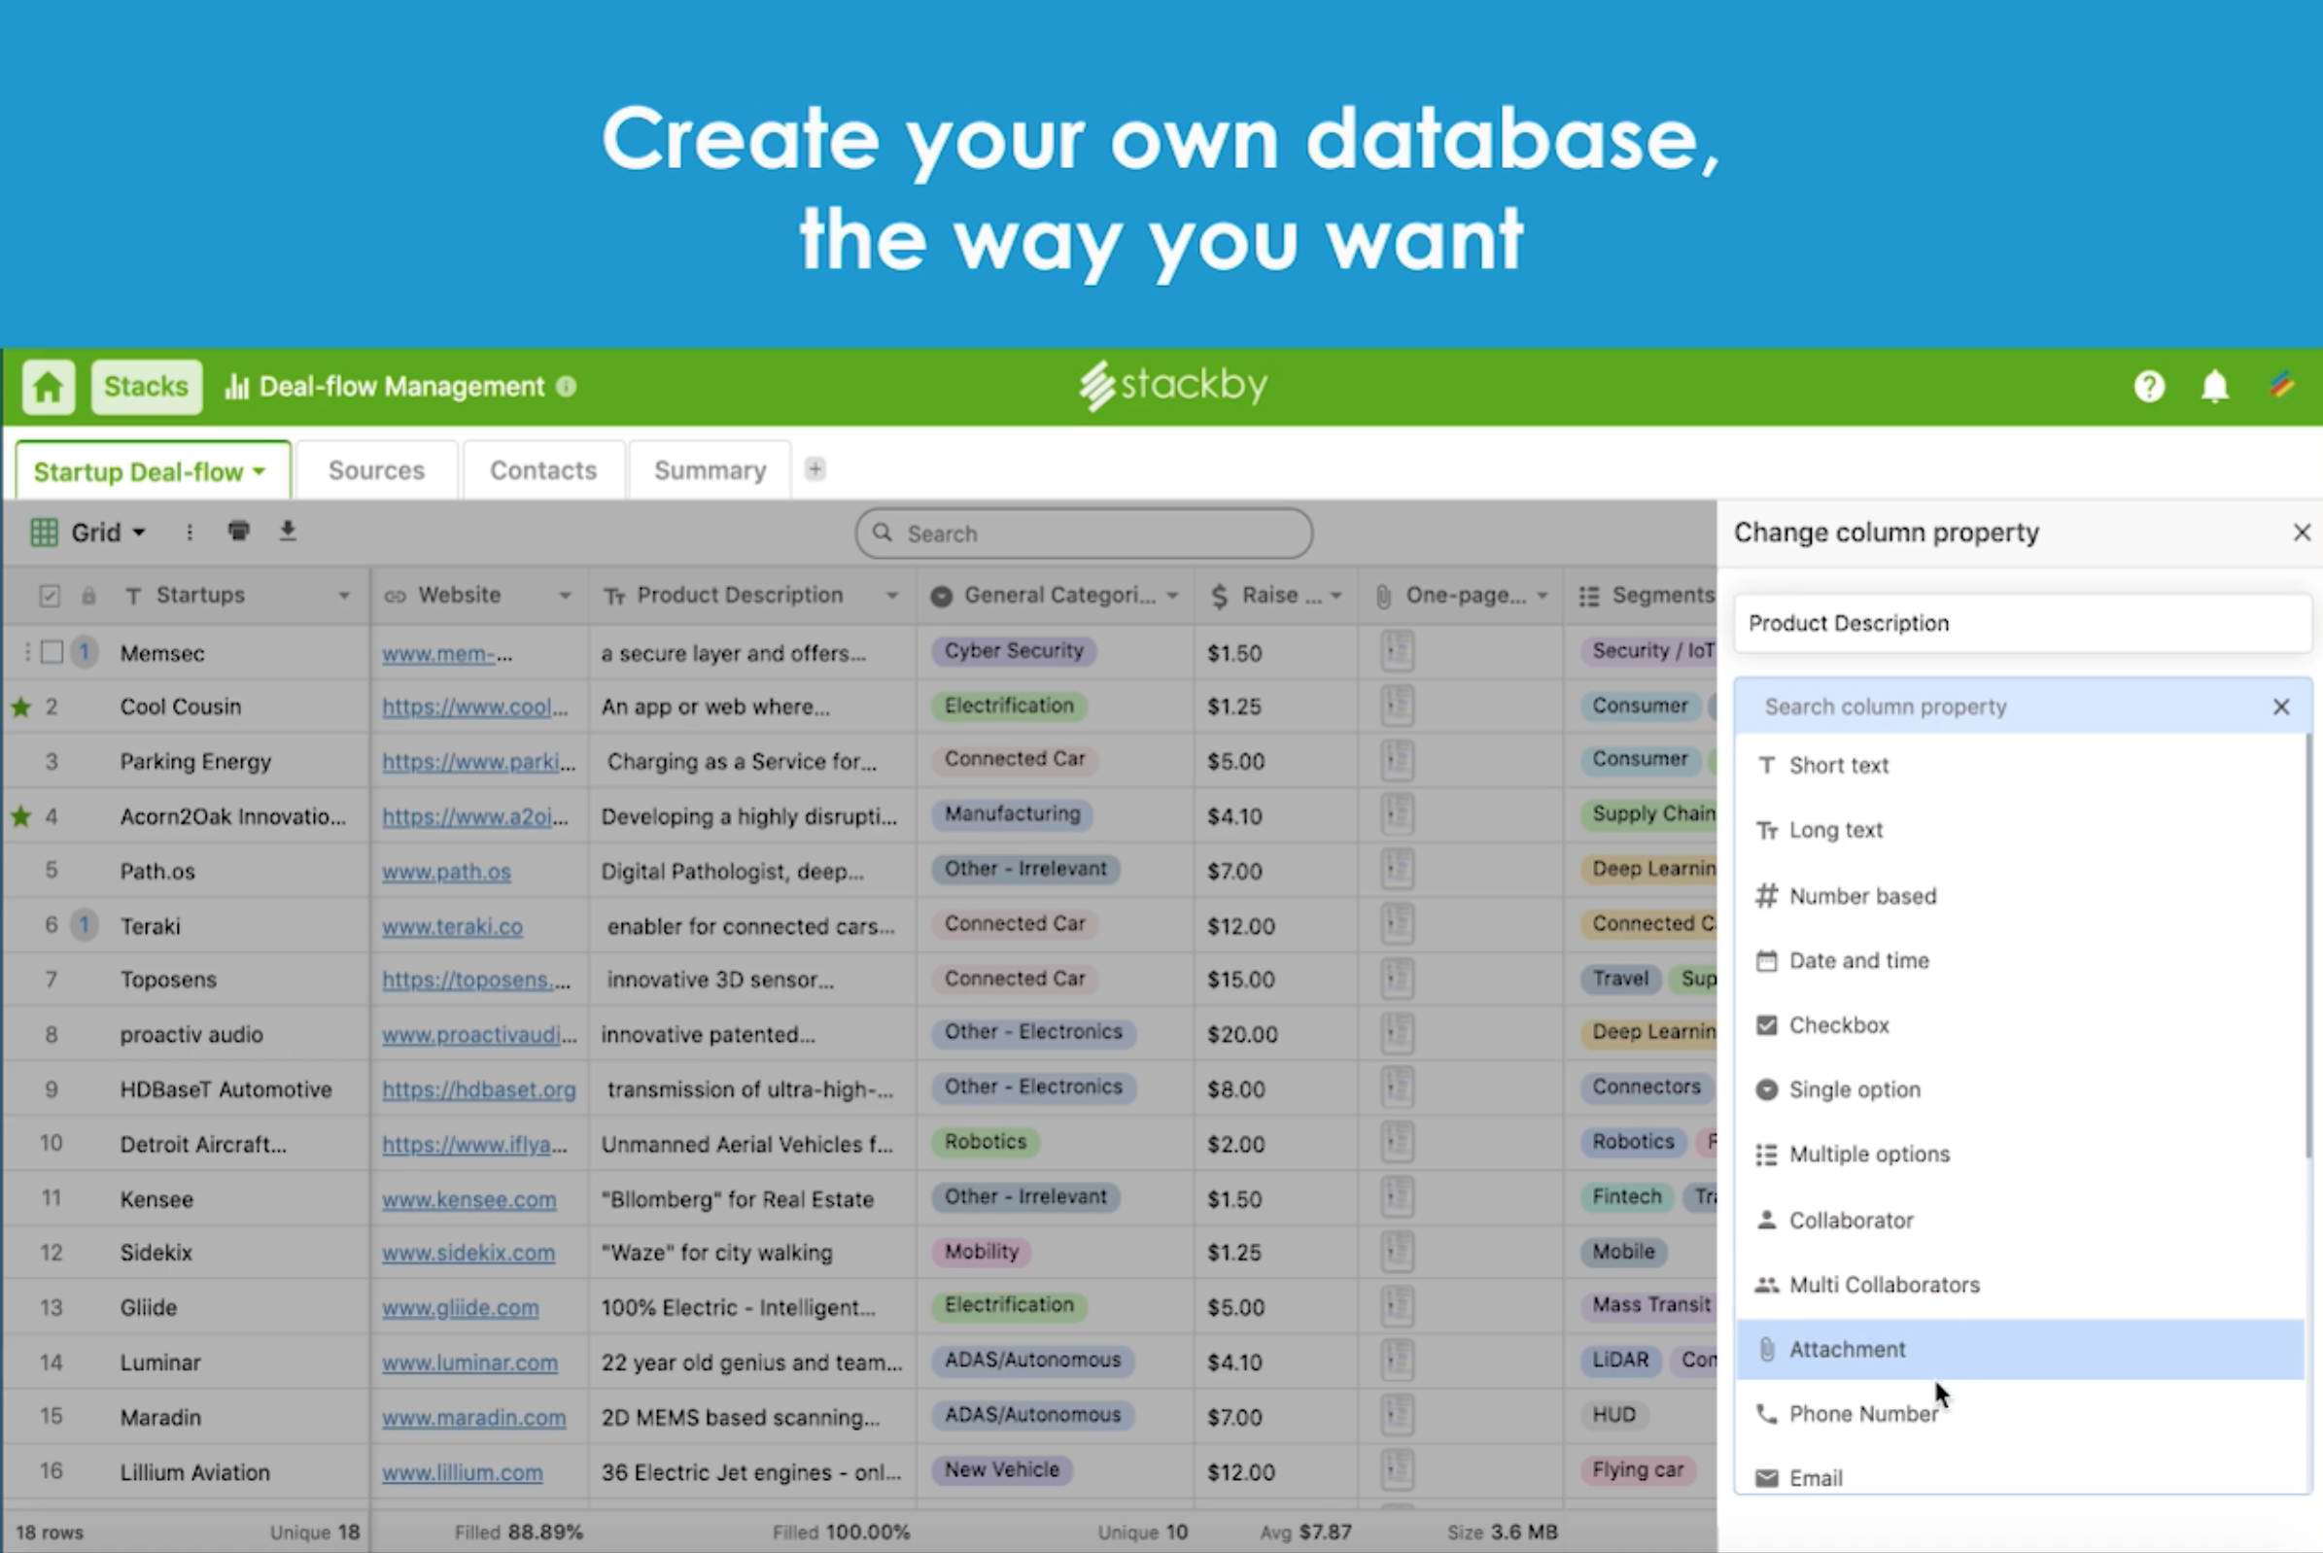Viewport: 2323px width, 1553px height.
Task: Click the colorful profile icon
Action: tap(2281, 384)
